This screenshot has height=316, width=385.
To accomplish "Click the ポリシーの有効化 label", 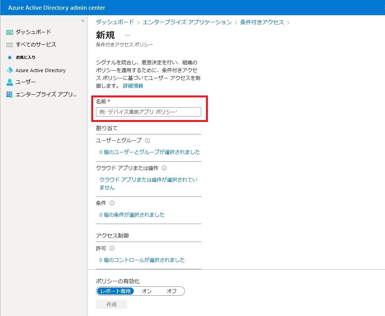I will coord(118,281).
